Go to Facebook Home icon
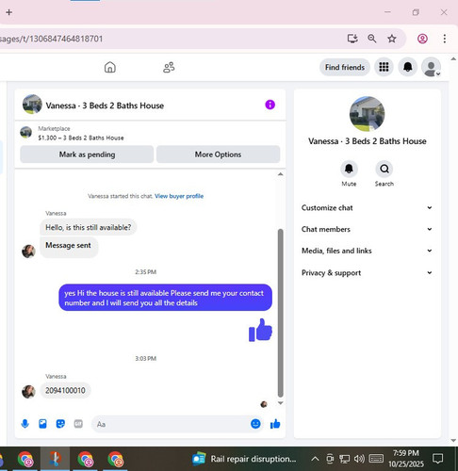The image size is (458, 471). point(110,67)
